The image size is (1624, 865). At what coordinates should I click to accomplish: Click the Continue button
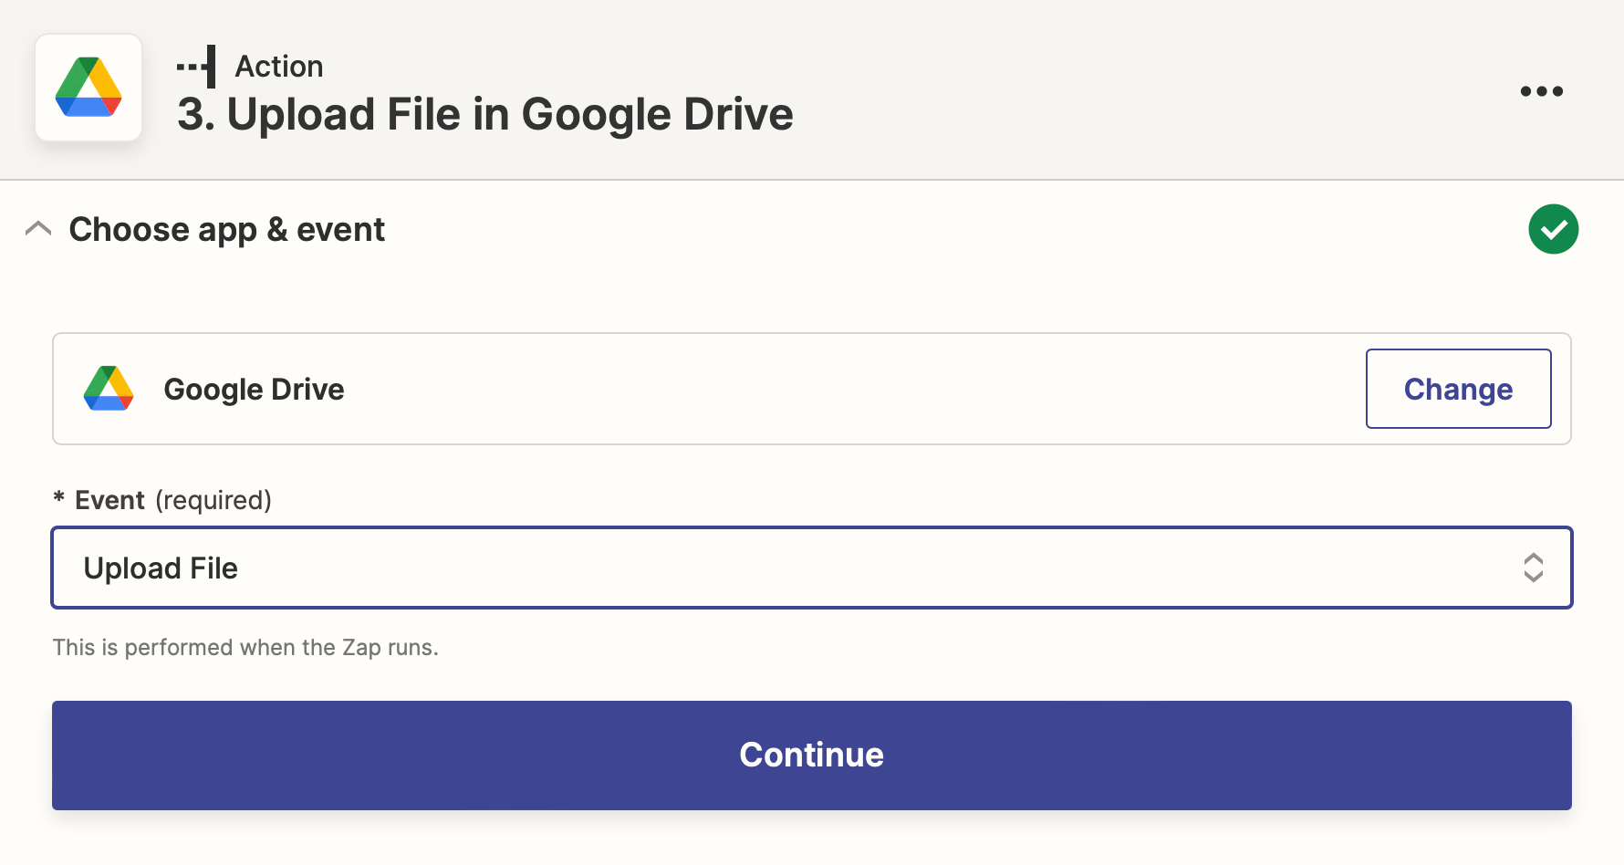point(812,756)
